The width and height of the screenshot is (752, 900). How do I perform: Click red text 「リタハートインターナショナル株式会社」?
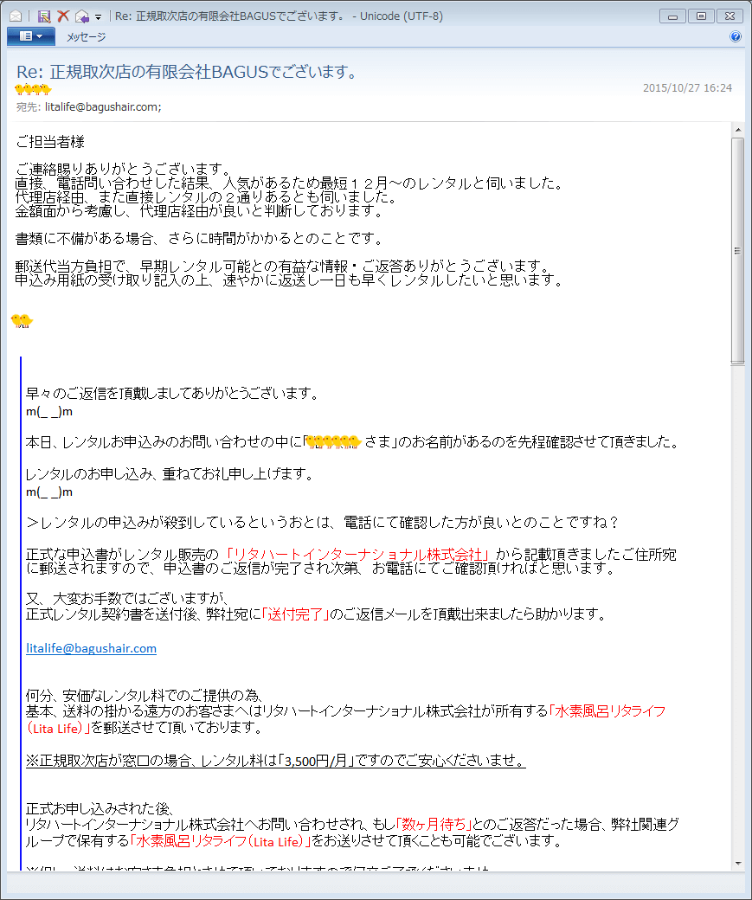(357, 555)
